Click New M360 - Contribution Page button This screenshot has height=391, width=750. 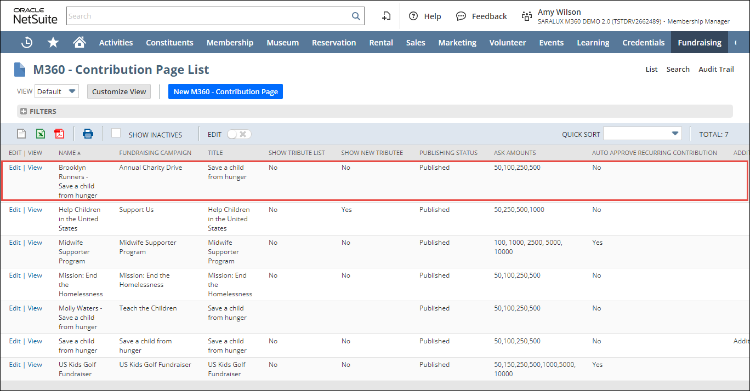(225, 91)
